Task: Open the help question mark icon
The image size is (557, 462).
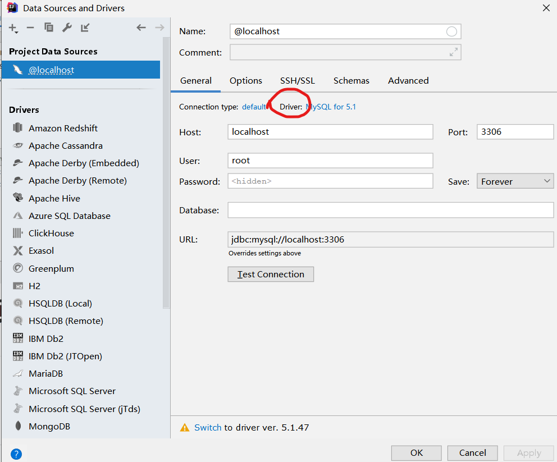Action: 16,454
